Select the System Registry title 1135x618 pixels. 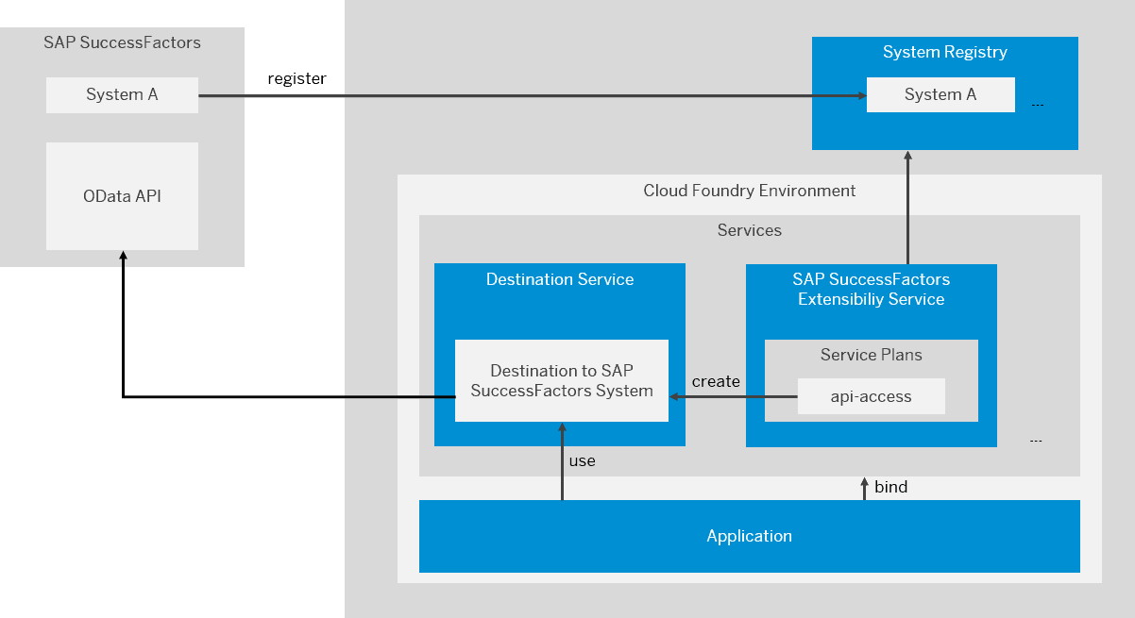(x=945, y=52)
